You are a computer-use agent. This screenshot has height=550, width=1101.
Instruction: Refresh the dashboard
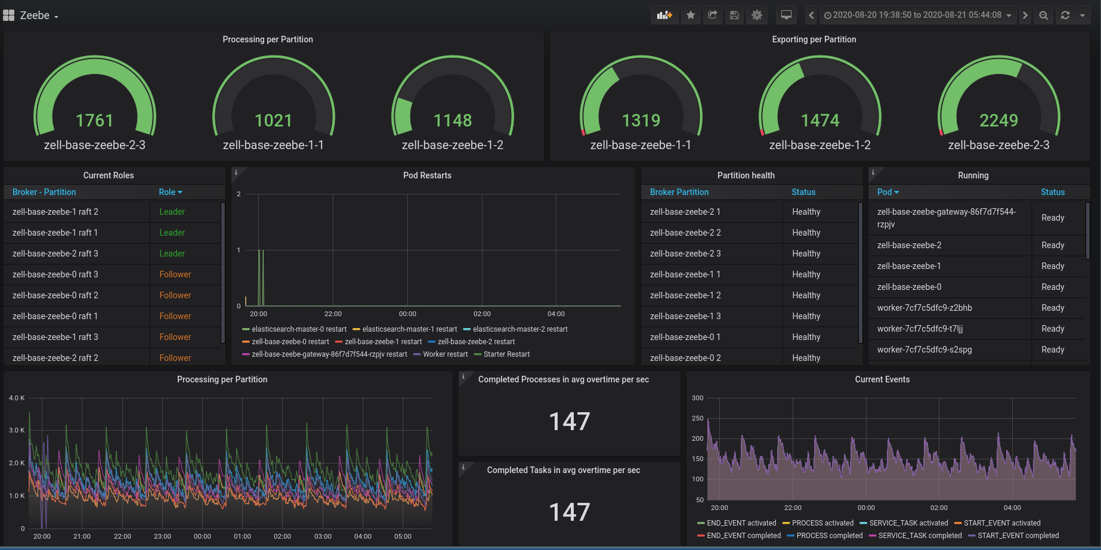pos(1065,16)
